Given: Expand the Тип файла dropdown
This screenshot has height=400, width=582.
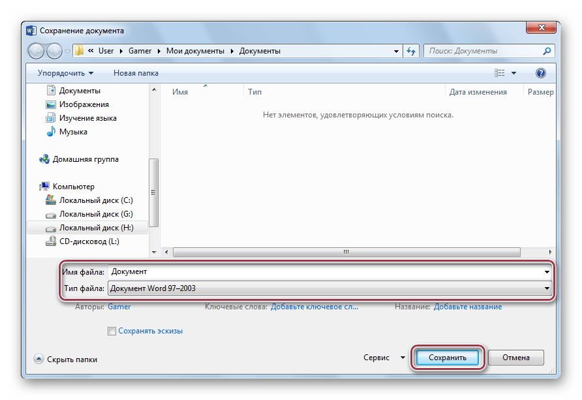Looking at the screenshot, I should tap(547, 288).
